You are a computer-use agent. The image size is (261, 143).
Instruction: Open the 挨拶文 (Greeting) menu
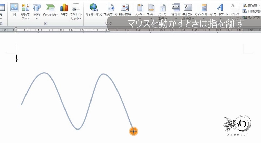click(x=176, y=11)
